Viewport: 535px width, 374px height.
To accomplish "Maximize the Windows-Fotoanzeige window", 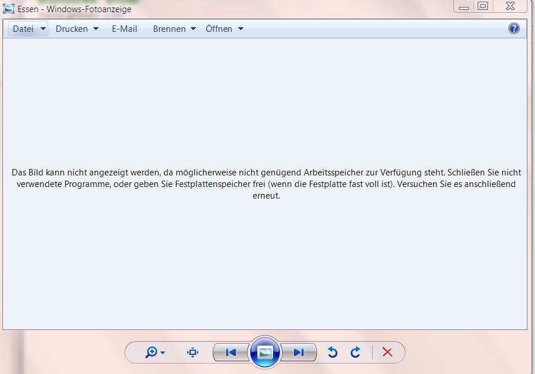I will pyautogui.click(x=483, y=6).
